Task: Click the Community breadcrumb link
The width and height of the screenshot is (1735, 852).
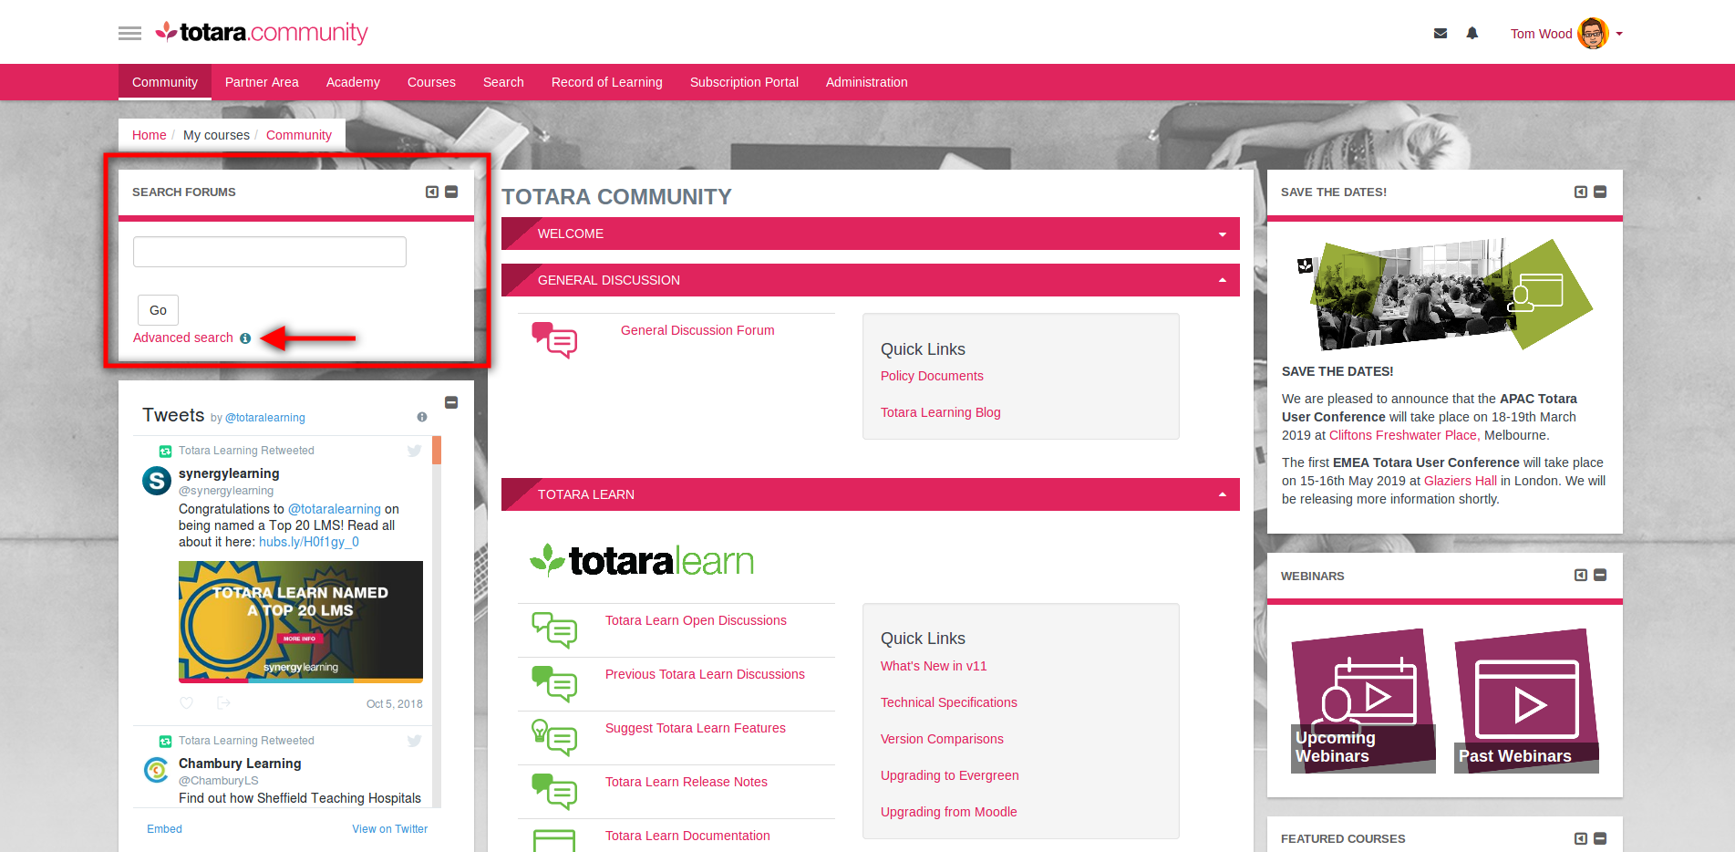Action: point(299,135)
